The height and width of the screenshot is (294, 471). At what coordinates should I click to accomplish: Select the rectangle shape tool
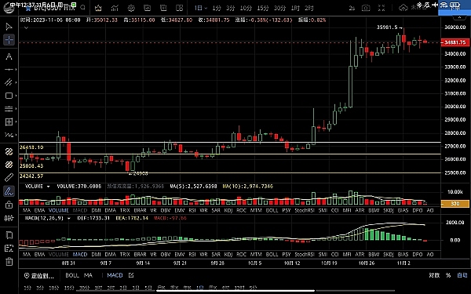[9, 96]
